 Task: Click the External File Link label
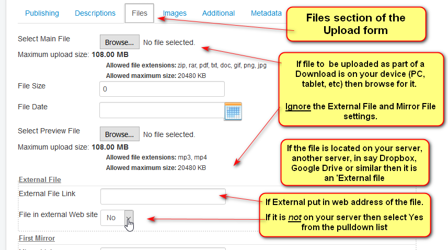pyautogui.click(x=47, y=194)
